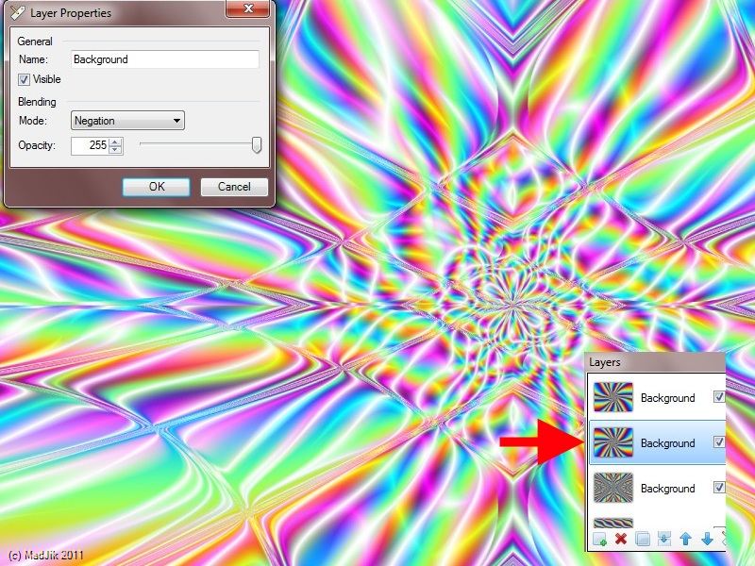
Task: Move layer up with blue up arrow
Action: 686,539
